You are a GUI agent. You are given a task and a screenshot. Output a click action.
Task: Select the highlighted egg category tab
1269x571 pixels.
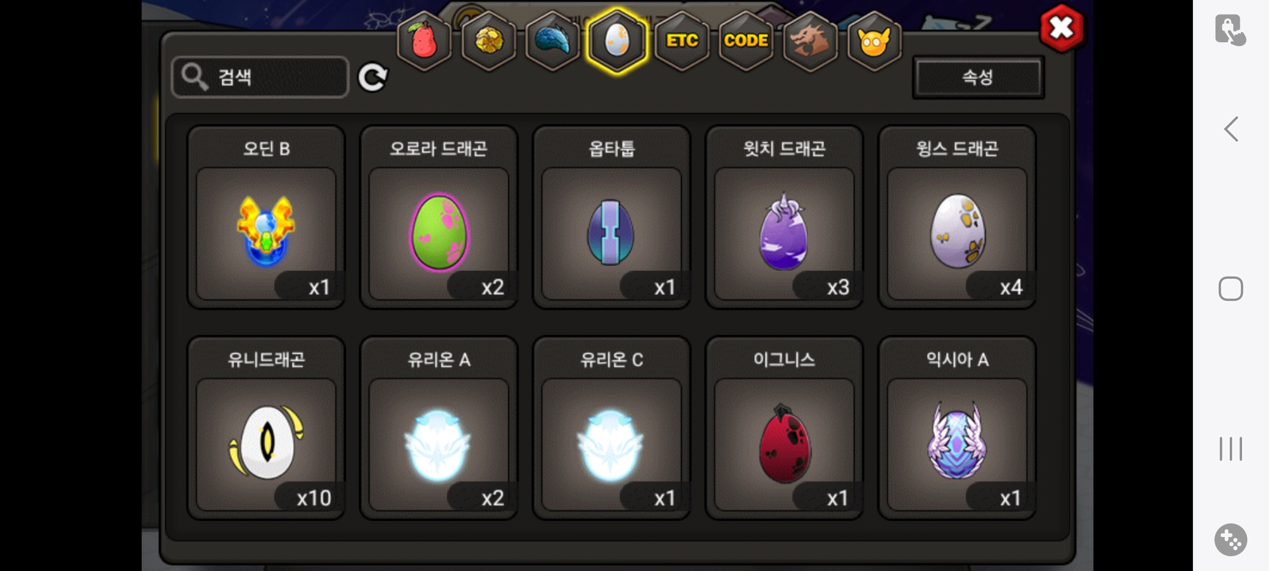coord(617,41)
